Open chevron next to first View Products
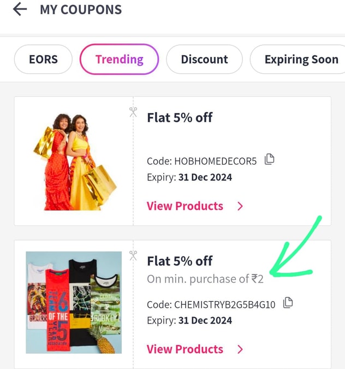 [240, 206]
